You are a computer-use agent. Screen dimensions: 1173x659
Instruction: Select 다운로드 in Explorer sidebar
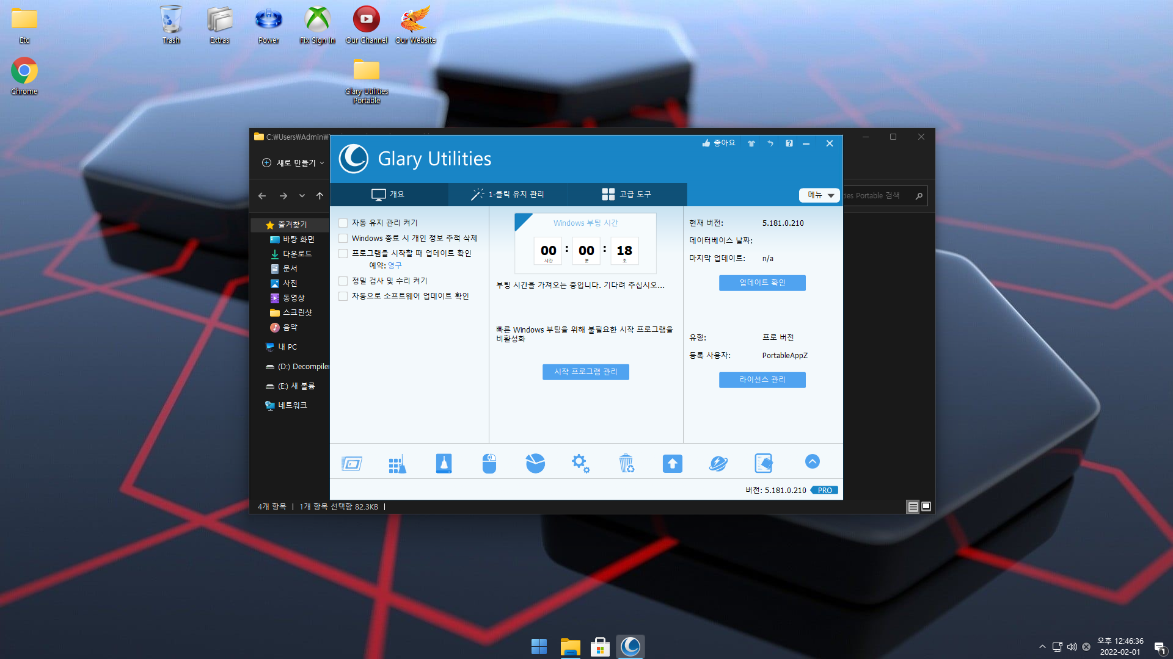[297, 254]
